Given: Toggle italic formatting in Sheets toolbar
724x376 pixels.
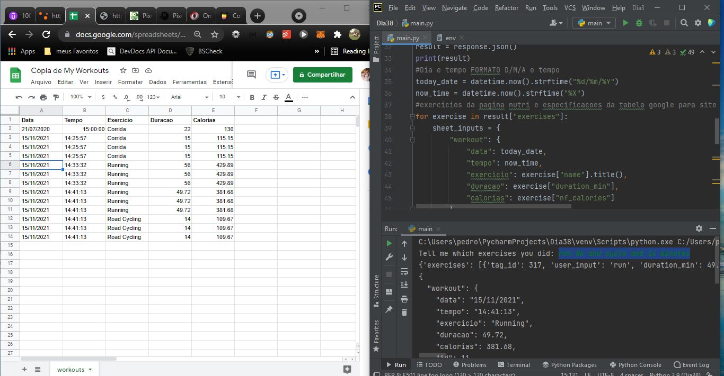Looking at the screenshot, I should point(264,97).
